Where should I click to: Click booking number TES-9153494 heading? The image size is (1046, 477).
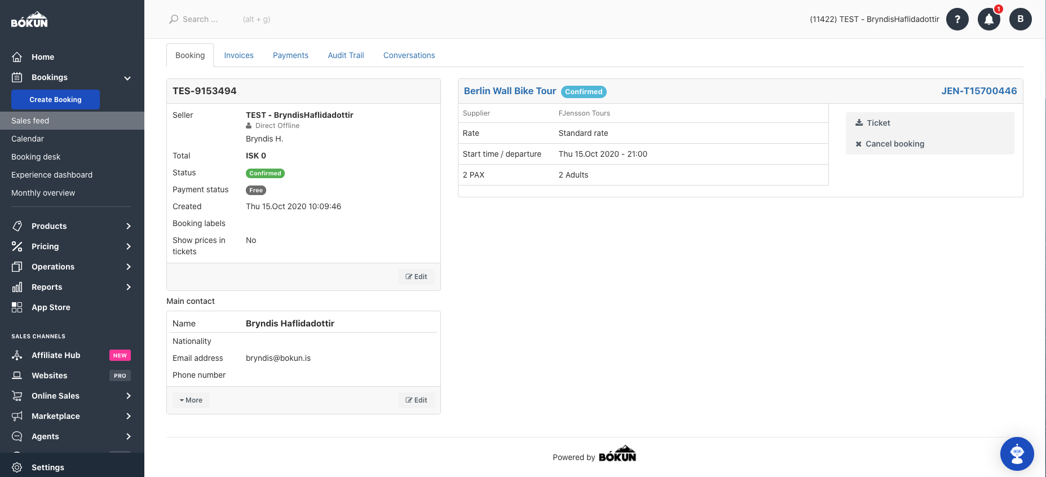(x=205, y=91)
